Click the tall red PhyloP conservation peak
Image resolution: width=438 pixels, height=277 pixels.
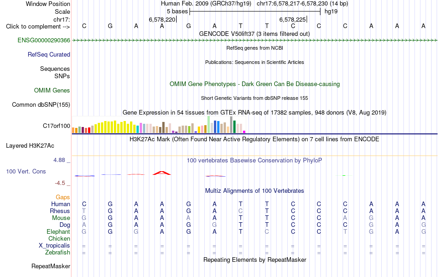[x=162, y=173]
